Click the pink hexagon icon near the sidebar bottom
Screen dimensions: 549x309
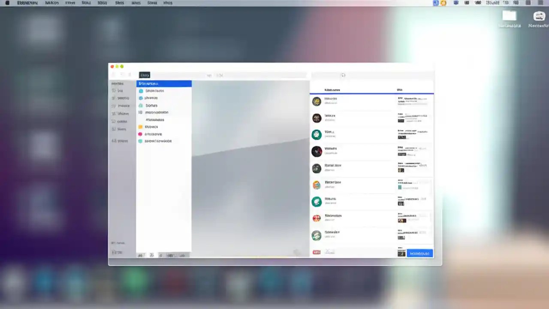click(141, 134)
